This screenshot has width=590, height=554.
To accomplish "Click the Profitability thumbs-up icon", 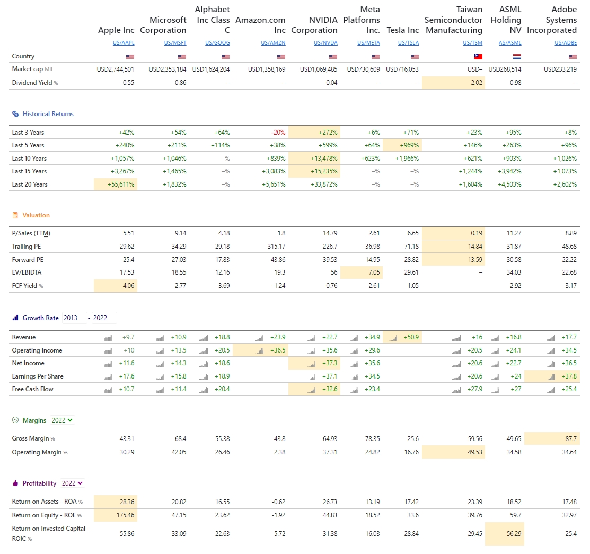I will 15,483.
